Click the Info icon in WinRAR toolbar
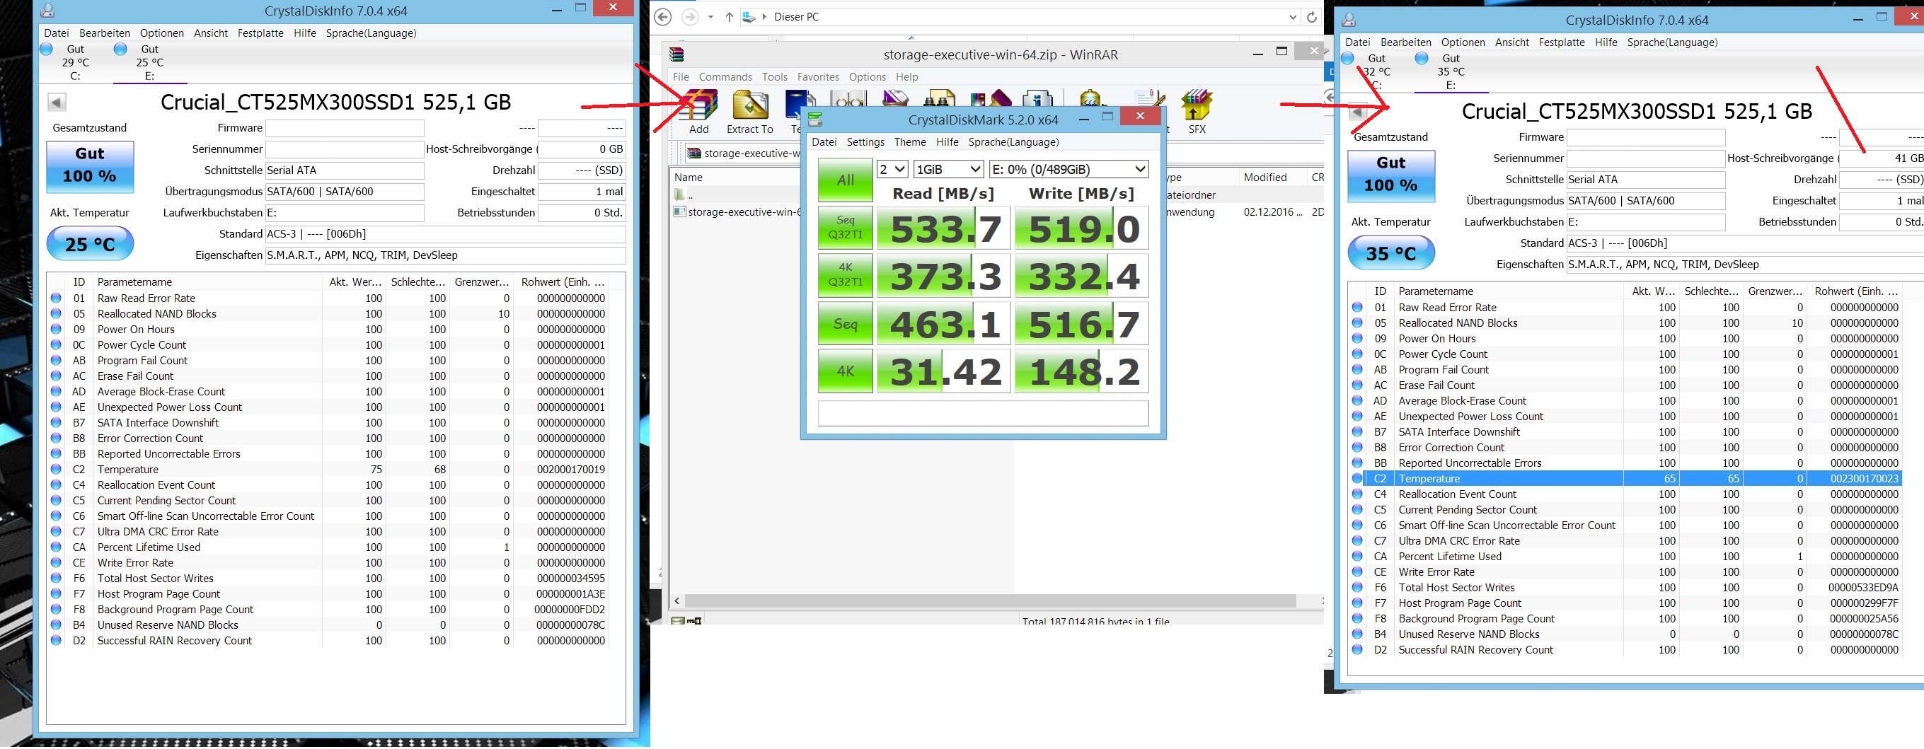The width and height of the screenshot is (1924, 749). (x=1037, y=98)
